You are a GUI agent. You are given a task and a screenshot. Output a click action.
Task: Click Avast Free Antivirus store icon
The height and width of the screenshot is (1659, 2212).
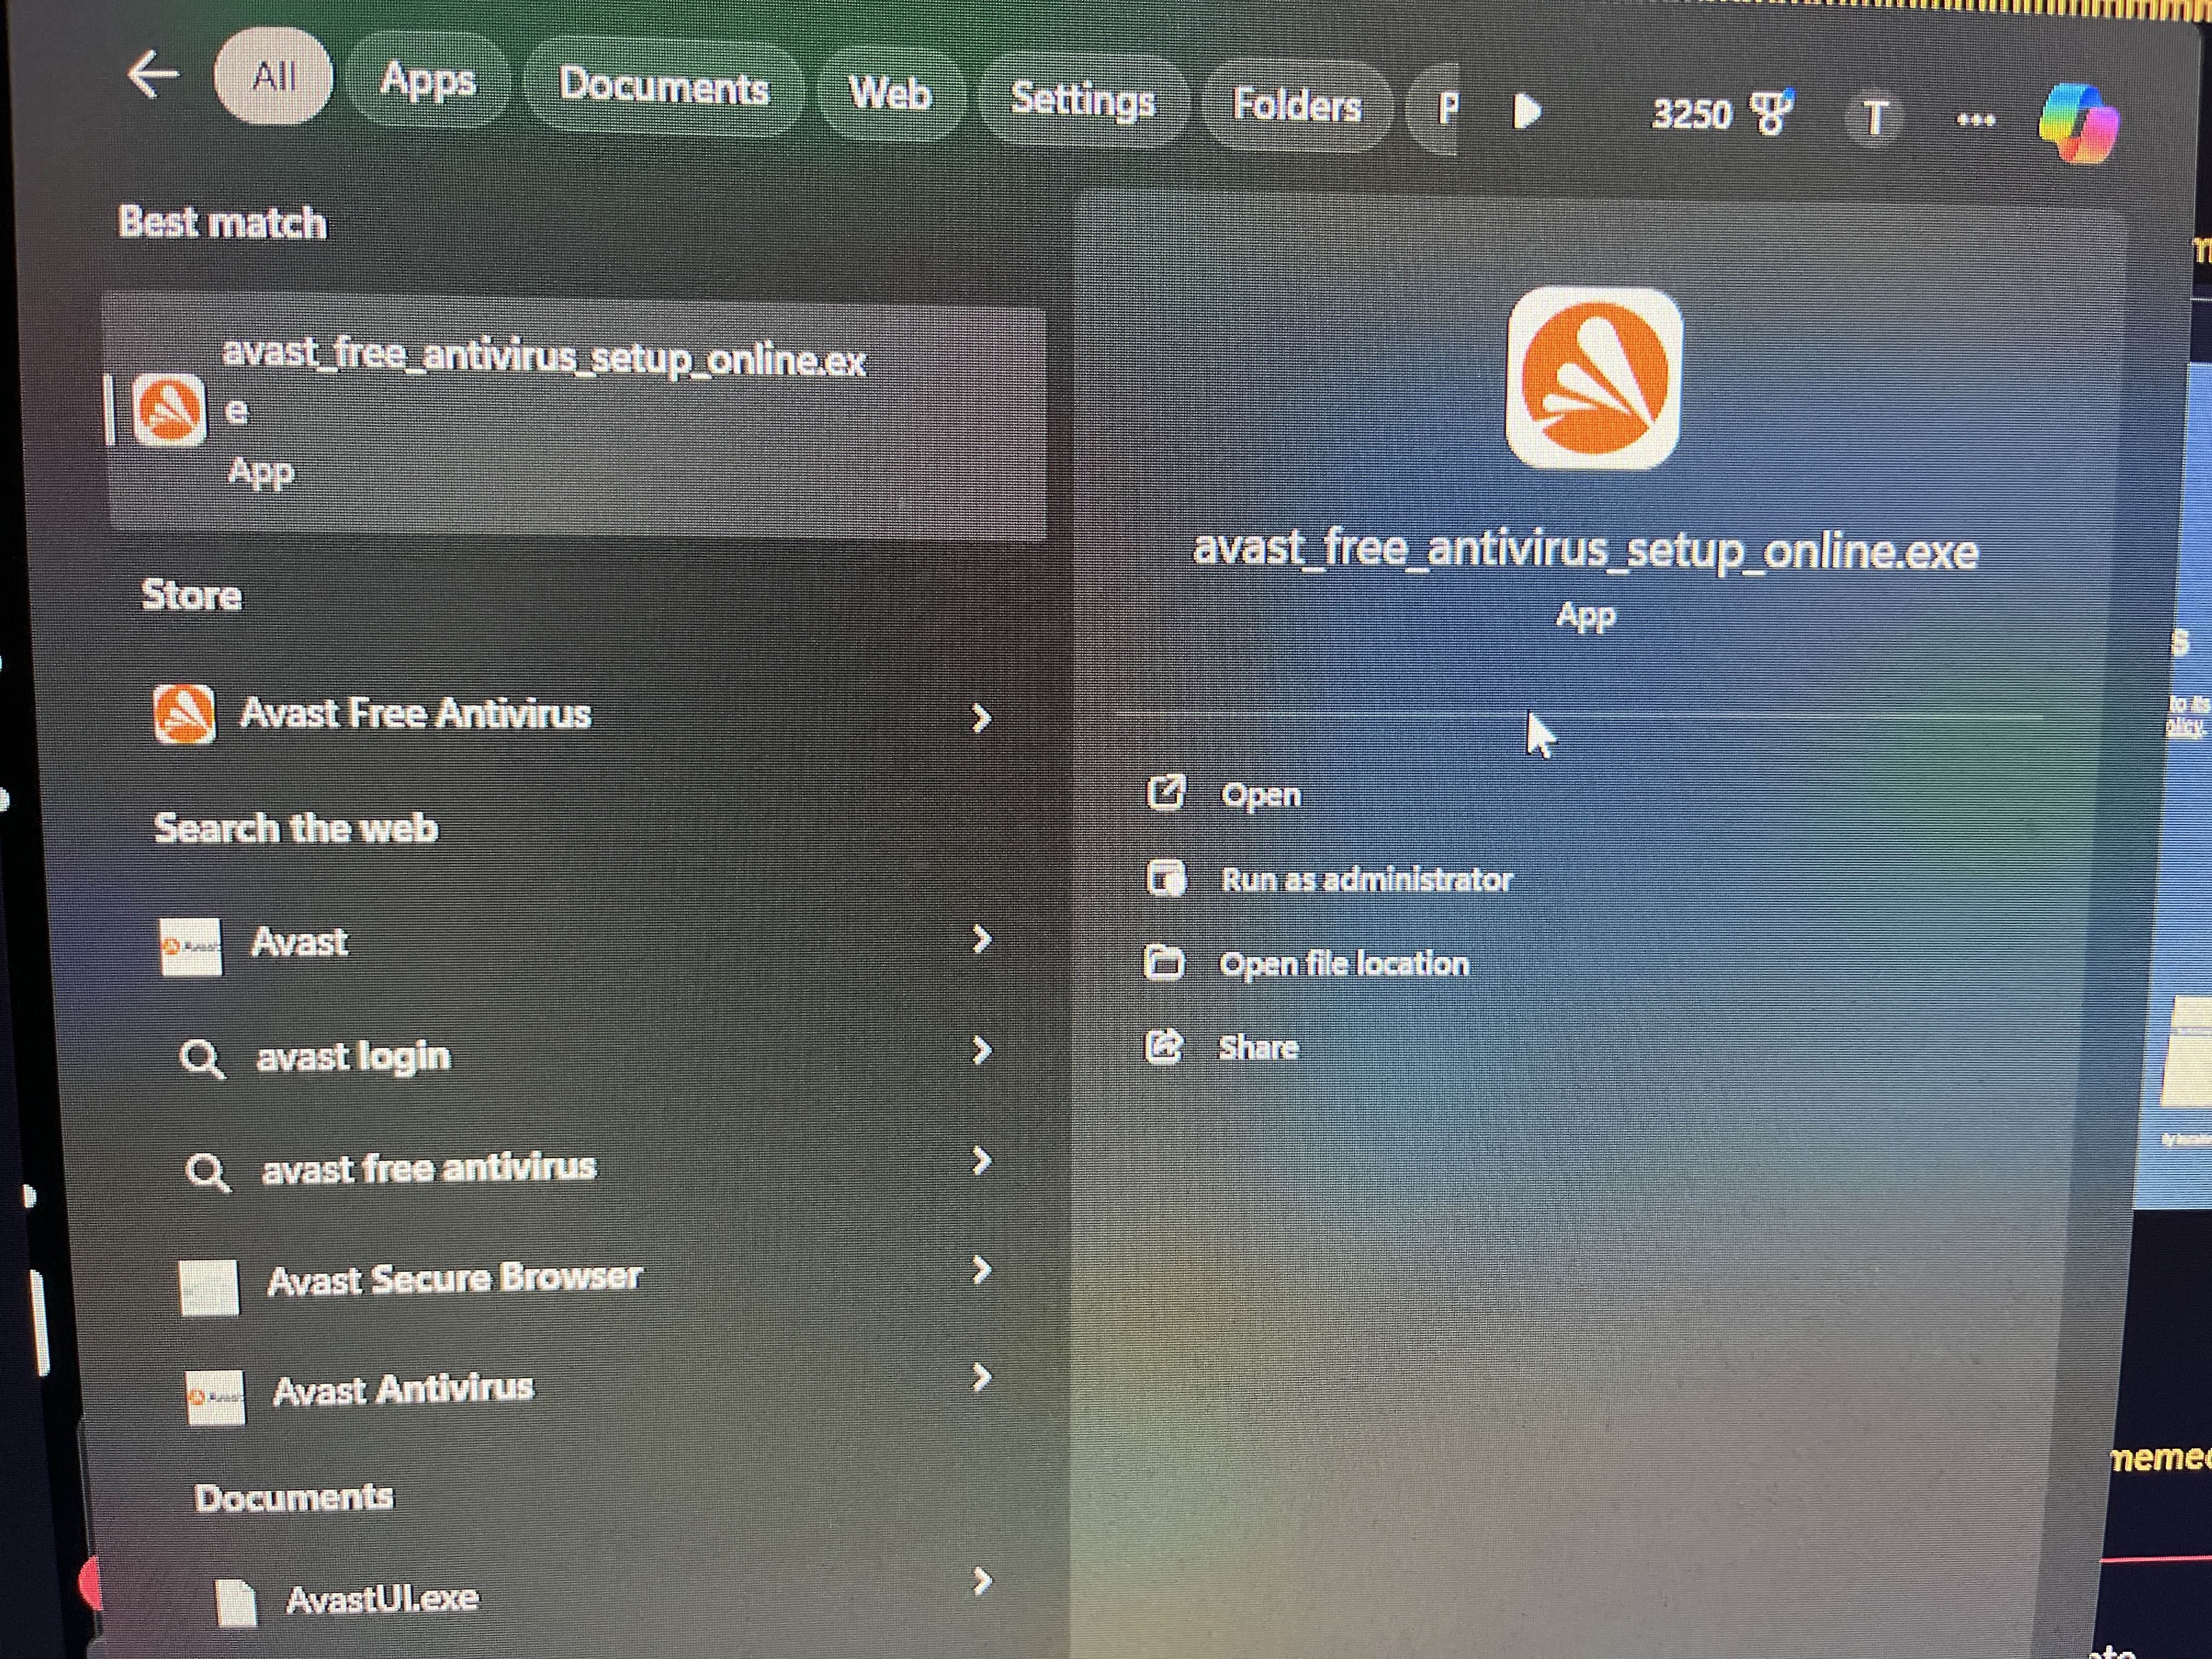[184, 714]
